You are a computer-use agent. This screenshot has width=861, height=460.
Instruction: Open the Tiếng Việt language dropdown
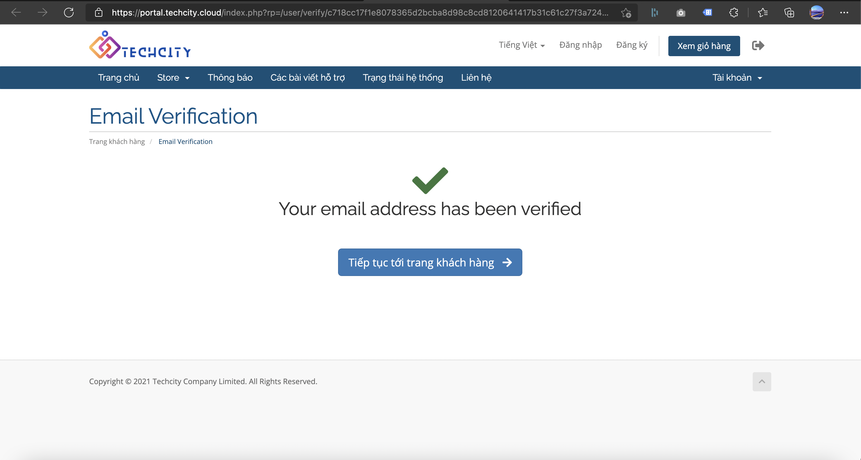tap(522, 45)
